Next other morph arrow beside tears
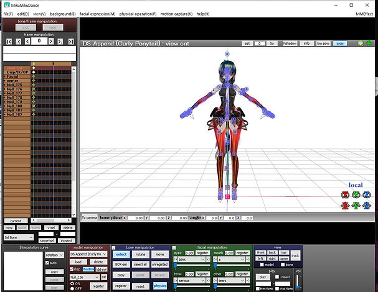Image resolution: width=378 pixels, height=292 pixels. click(x=248, y=281)
